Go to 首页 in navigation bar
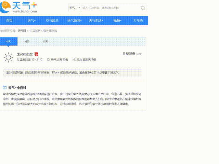 (x=9, y=20)
